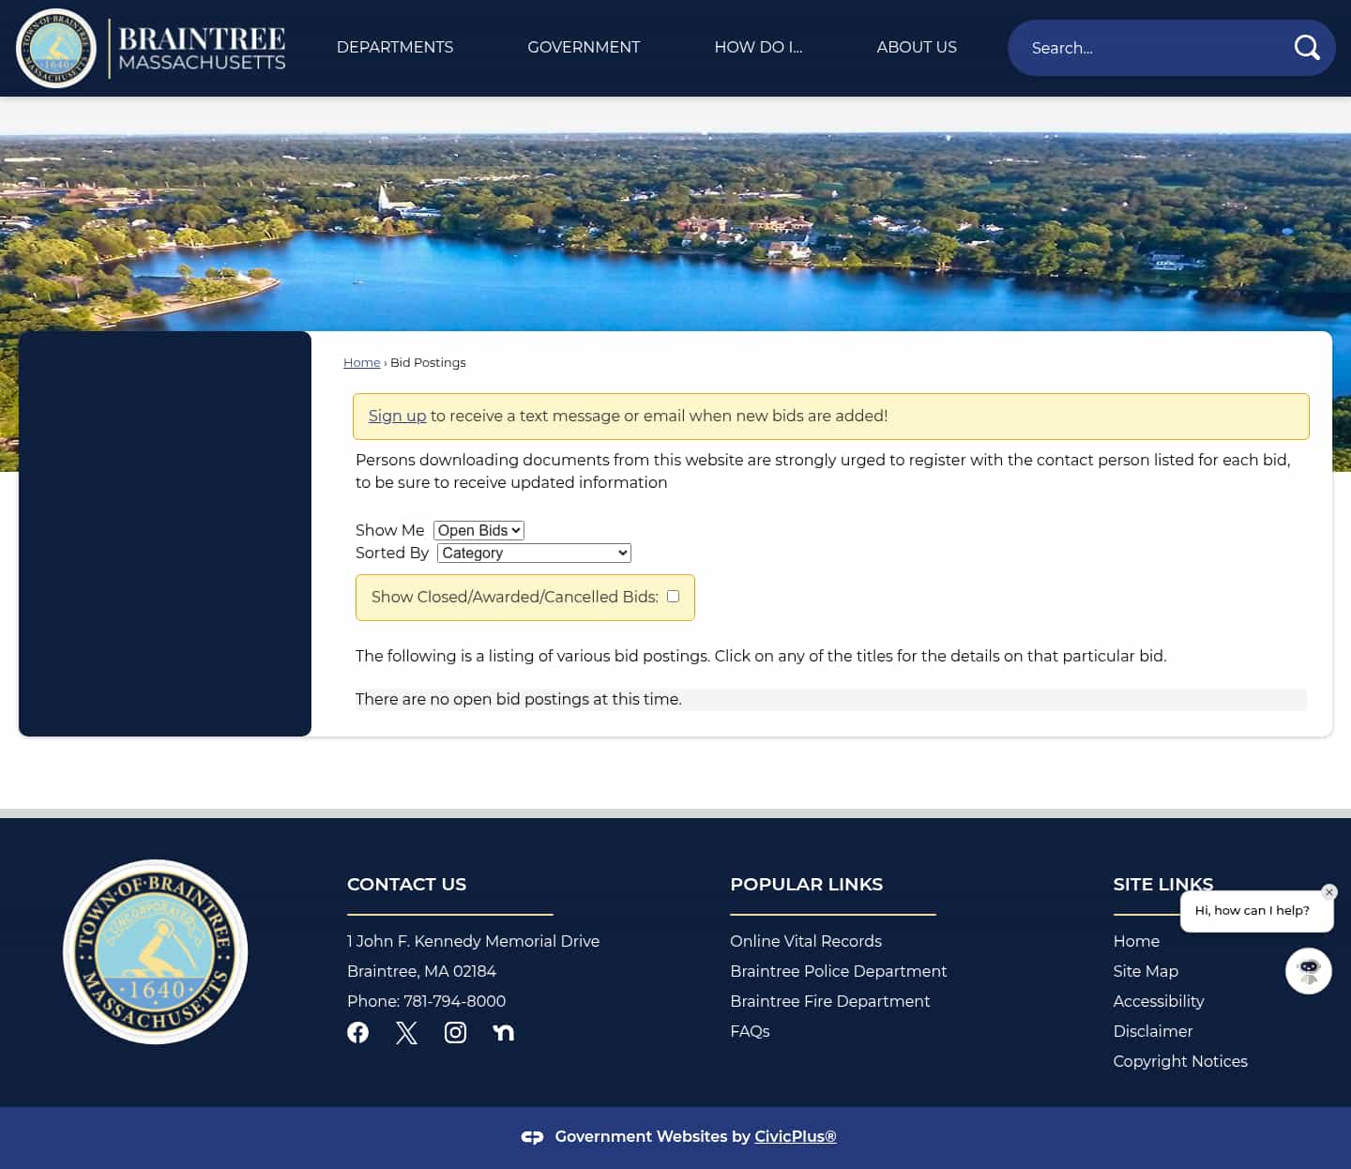Dismiss the 'Hi, how can I help?' bubble
1351x1169 pixels.
[x=1328, y=892]
